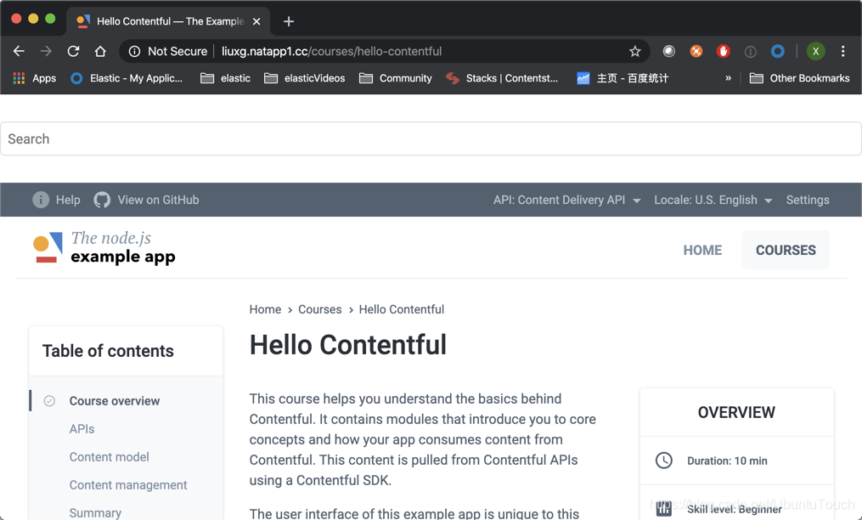The height and width of the screenshot is (520, 862).
Task: Click the Course overview checkmark icon
Action: point(49,401)
